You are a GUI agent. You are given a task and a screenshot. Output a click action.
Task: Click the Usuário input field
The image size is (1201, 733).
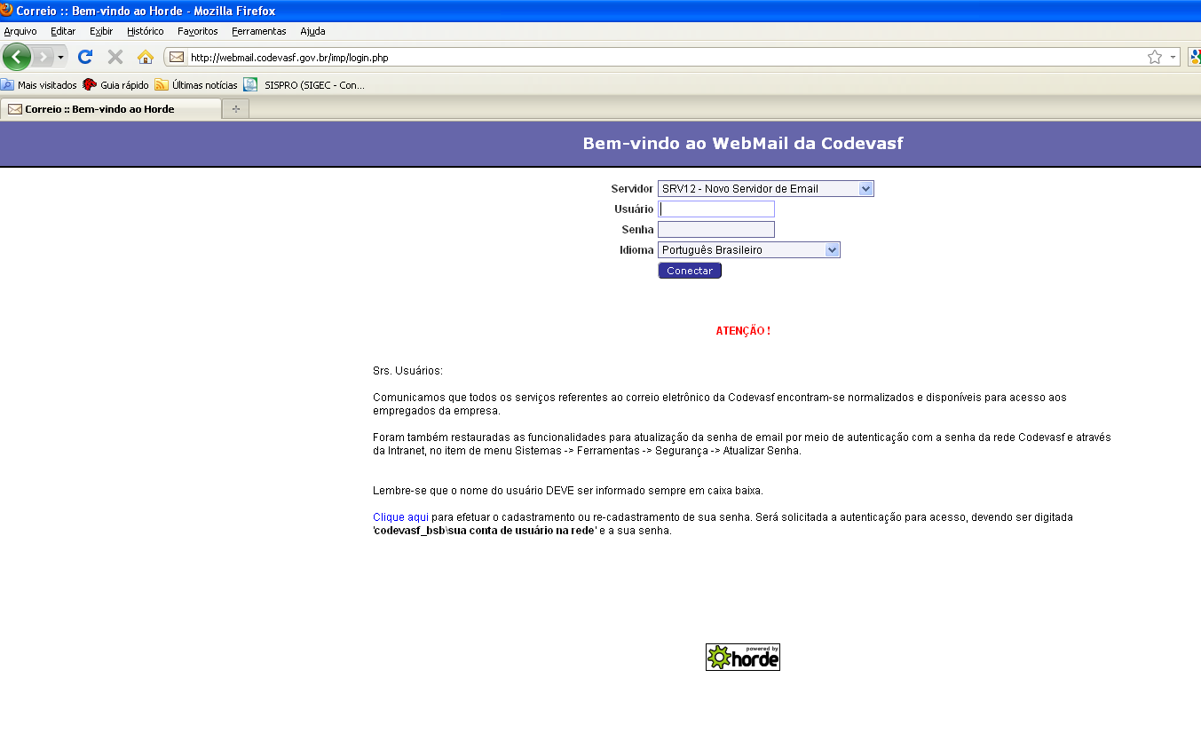[x=716, y=209]
